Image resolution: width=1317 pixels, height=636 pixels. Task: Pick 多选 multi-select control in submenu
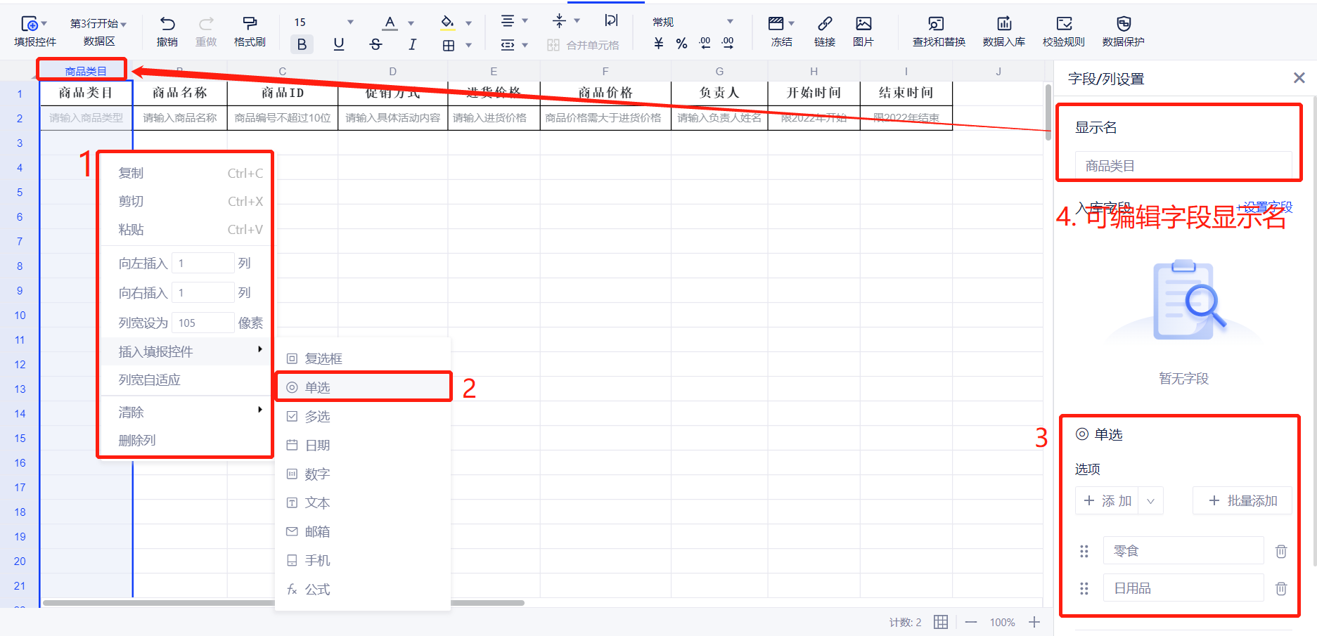pos(318,417)
